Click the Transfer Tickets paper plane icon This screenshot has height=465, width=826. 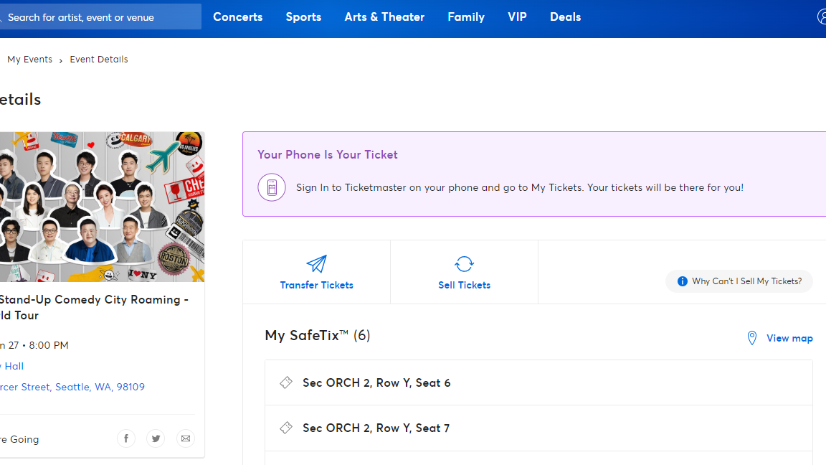click(316, 264)
